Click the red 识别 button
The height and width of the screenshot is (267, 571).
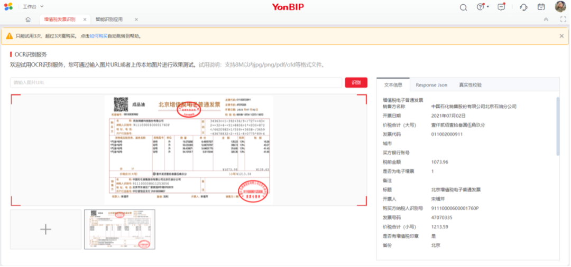point(356,82)
